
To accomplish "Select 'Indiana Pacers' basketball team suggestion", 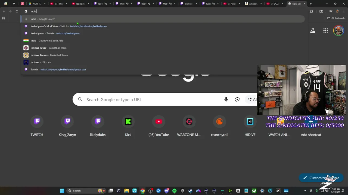I will tap(163, 55).
